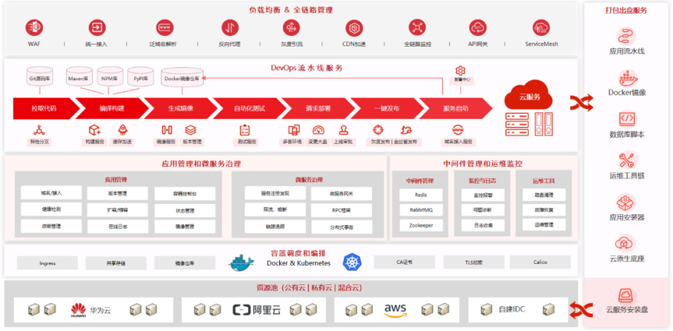Select the 一键发布 pipeline stage

tap(387, 109)
